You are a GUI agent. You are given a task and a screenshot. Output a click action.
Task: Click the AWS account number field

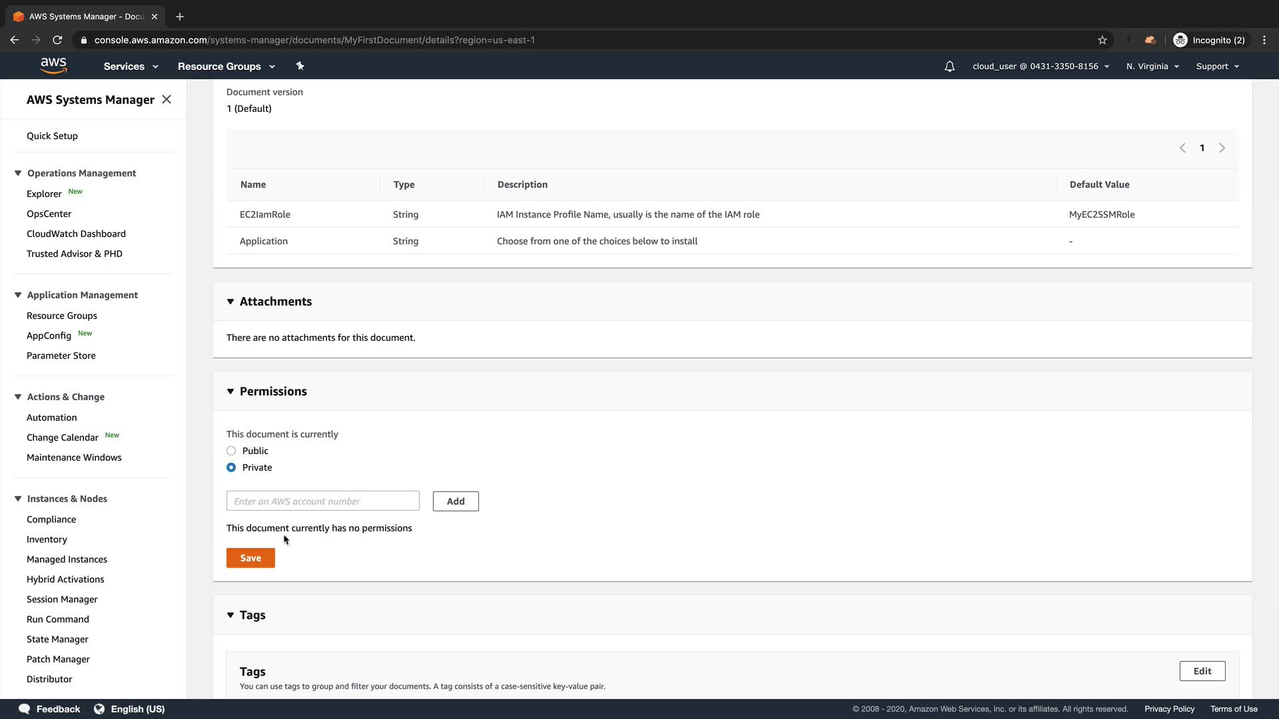(x=323, y=501)
